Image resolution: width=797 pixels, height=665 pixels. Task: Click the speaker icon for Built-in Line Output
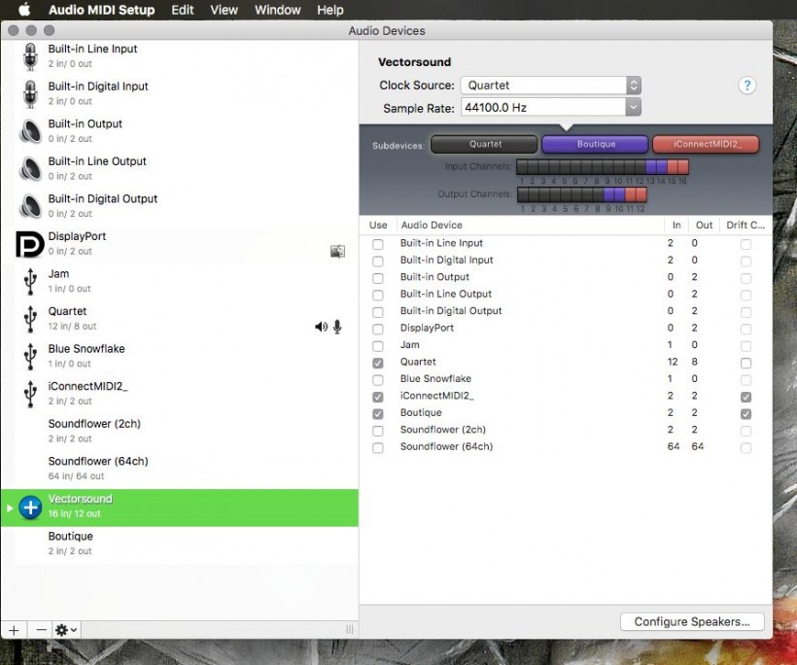click(x=30, y=169)
